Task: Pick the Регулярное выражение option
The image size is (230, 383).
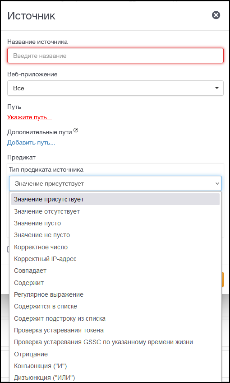Action: tap(115, 294)
